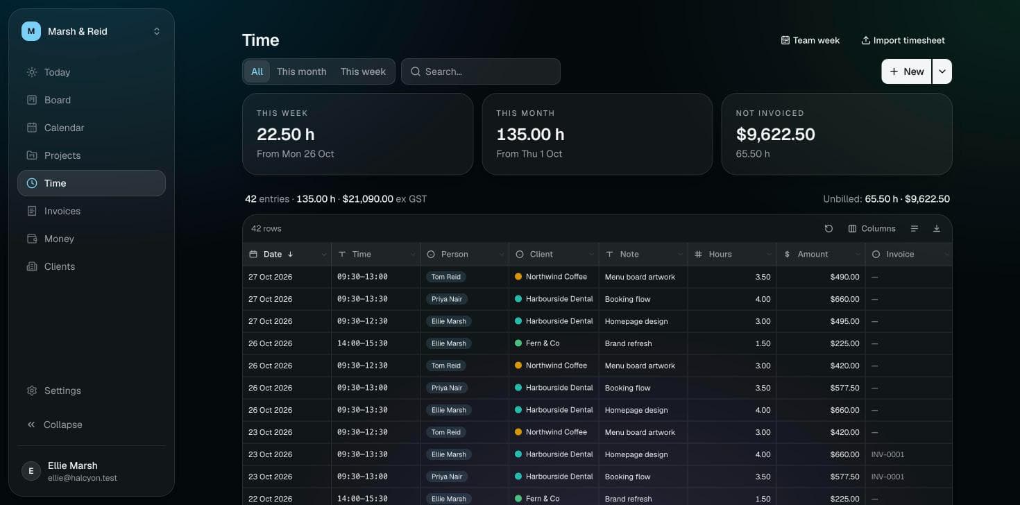This screenshot has width=1020, height=505.
Task: Open the Team week view
Action: (810, 40)
